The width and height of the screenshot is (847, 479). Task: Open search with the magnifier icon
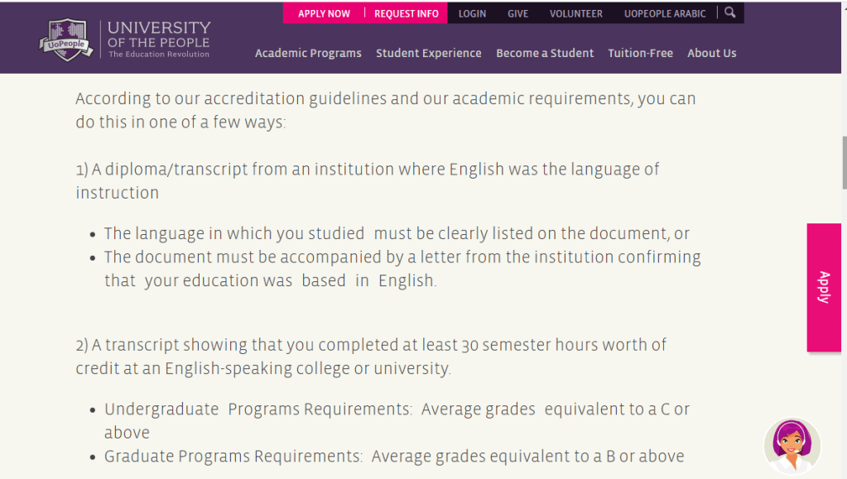pos(729,13)
